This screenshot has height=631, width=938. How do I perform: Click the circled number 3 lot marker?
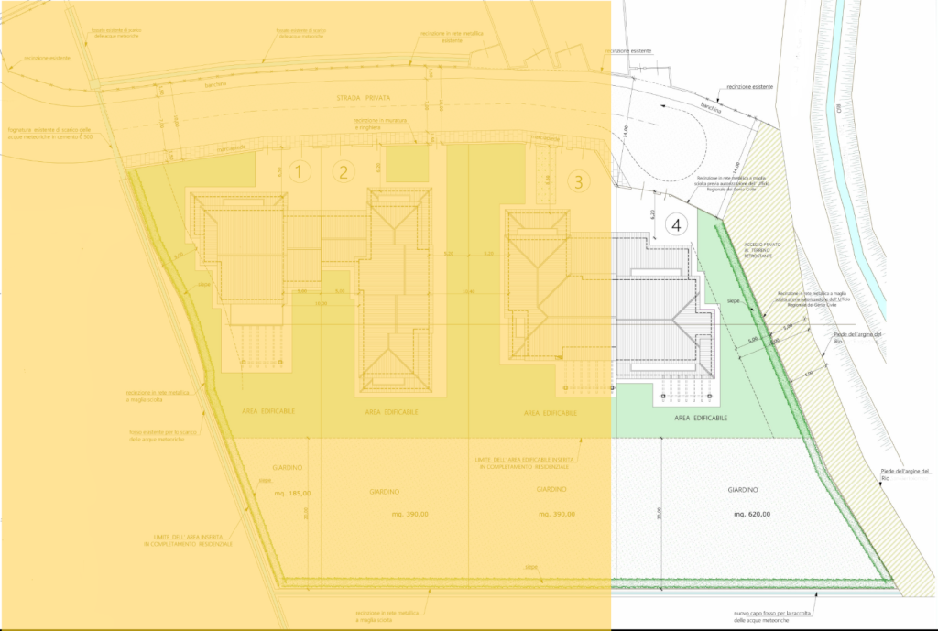coord(577,181)
